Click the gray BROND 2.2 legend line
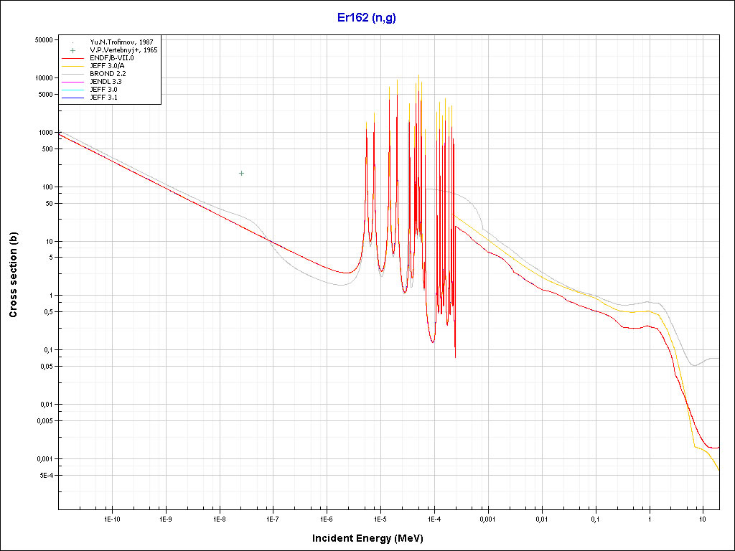Viewport: 735px width, 551px height. [x=73, y=74]
